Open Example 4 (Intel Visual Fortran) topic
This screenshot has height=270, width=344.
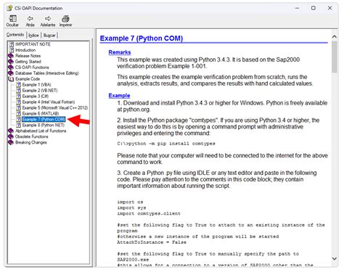[49, 102]
